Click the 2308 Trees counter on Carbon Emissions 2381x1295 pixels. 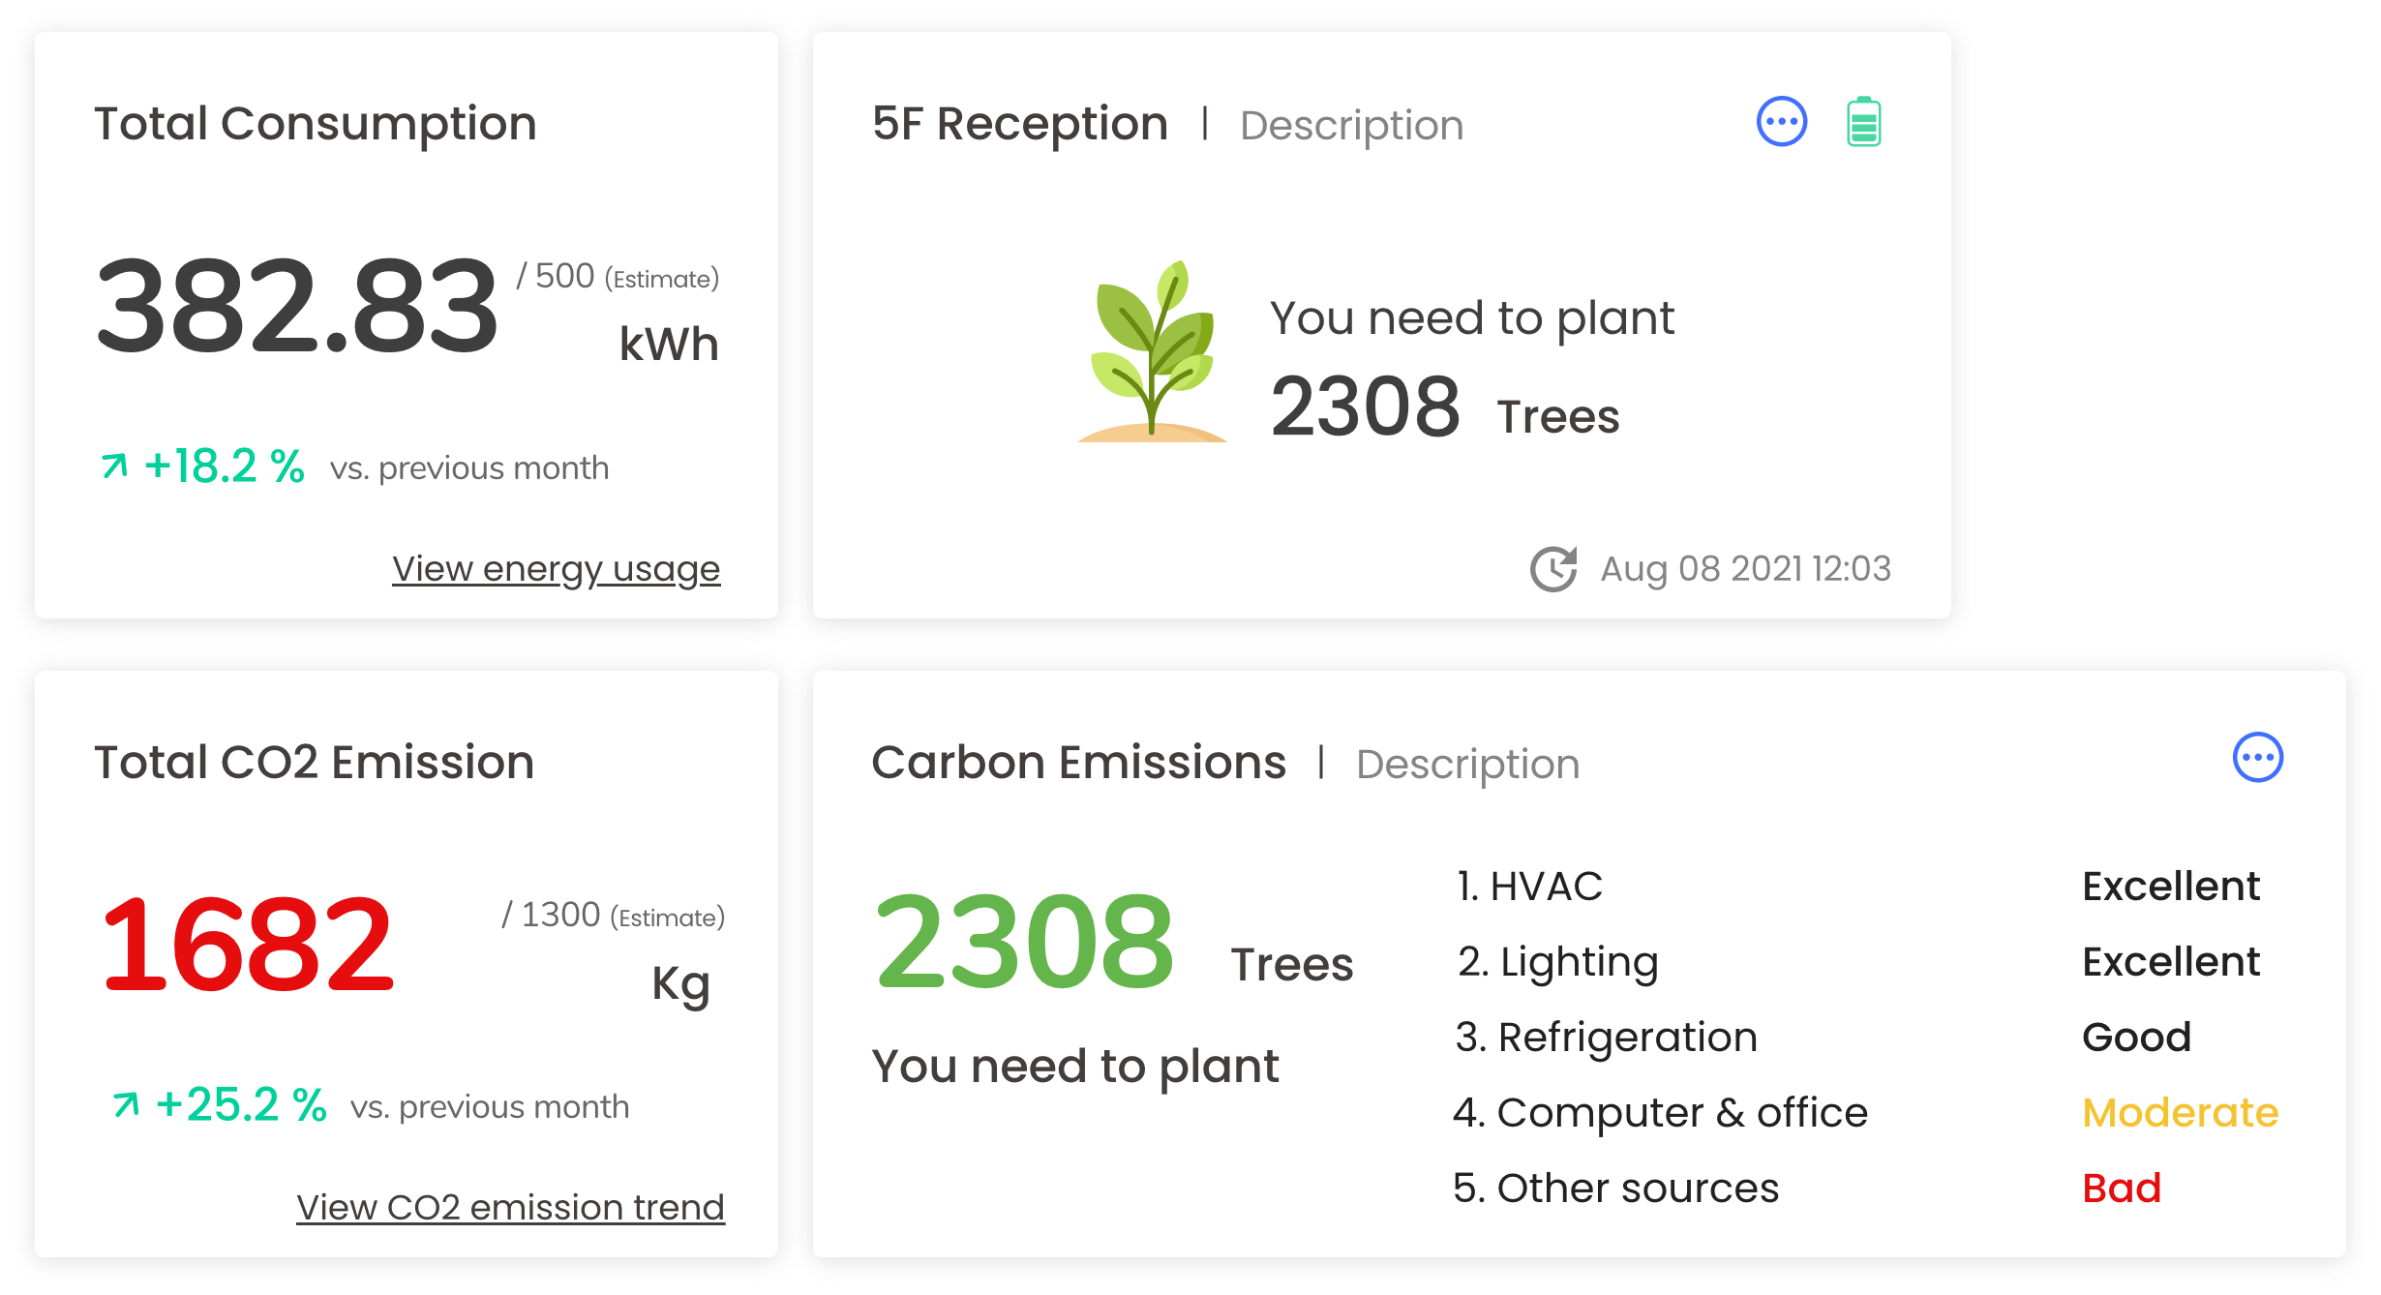coord(1026,944)
